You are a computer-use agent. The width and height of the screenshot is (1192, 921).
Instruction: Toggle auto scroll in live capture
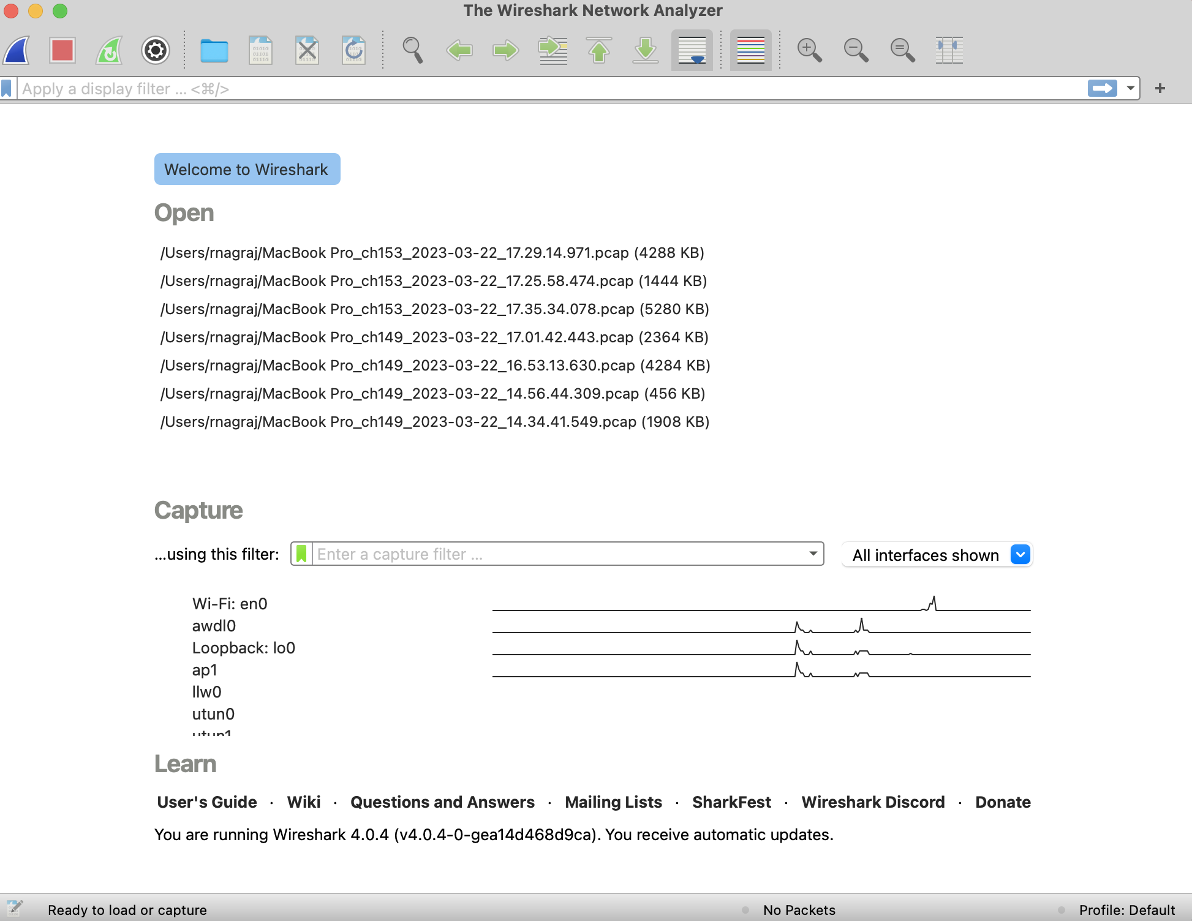click(691, 50)
